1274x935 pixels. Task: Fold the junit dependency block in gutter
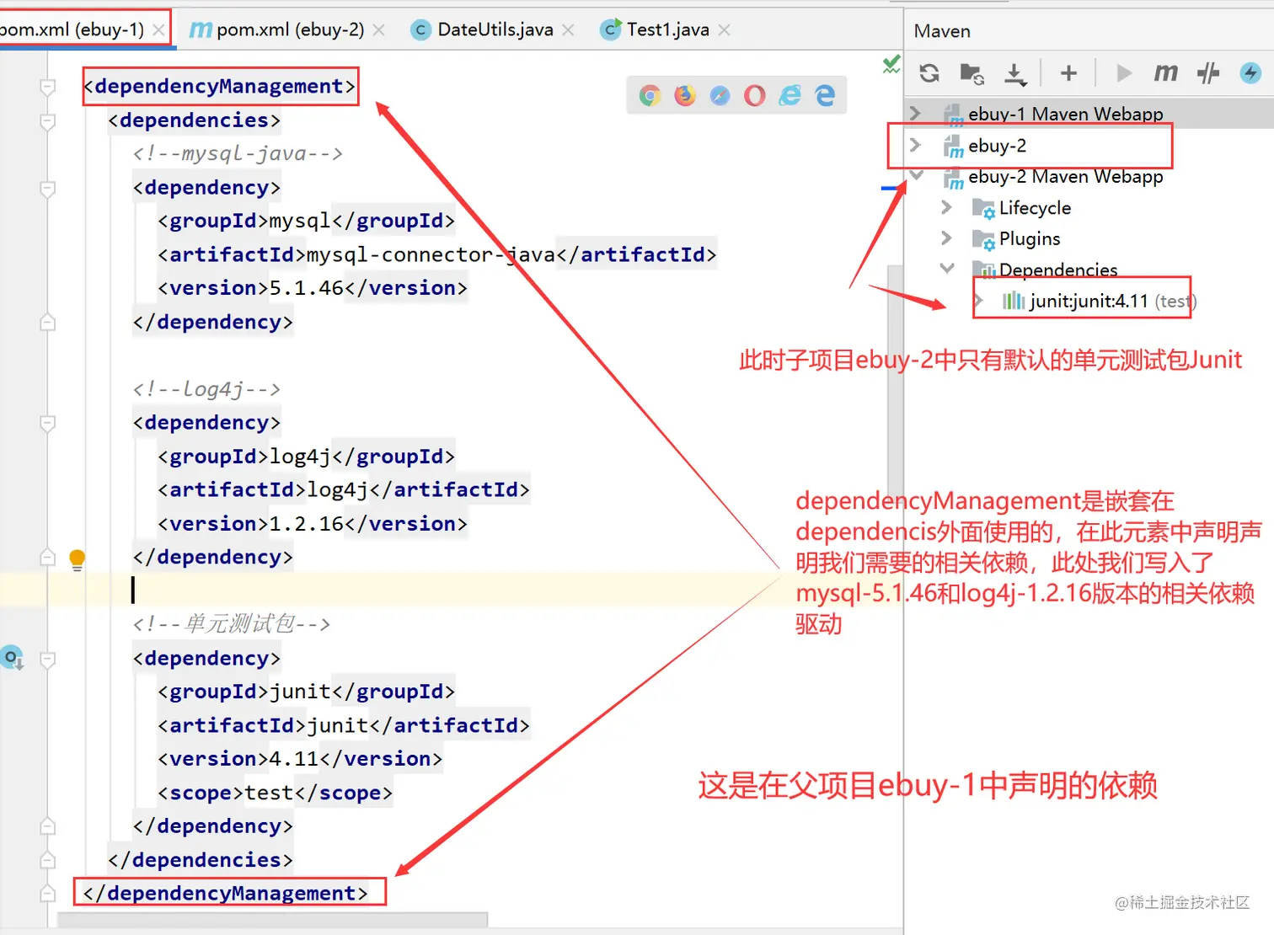[47, 659]
